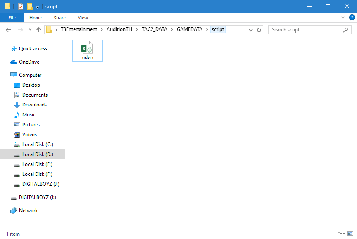Click inside the Search script field
This screenshot has width=357, height=239.
pos(306,30)
